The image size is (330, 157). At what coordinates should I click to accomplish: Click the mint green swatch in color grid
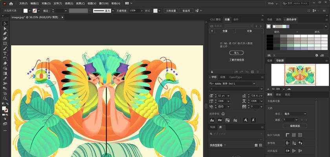coord(297,45)
